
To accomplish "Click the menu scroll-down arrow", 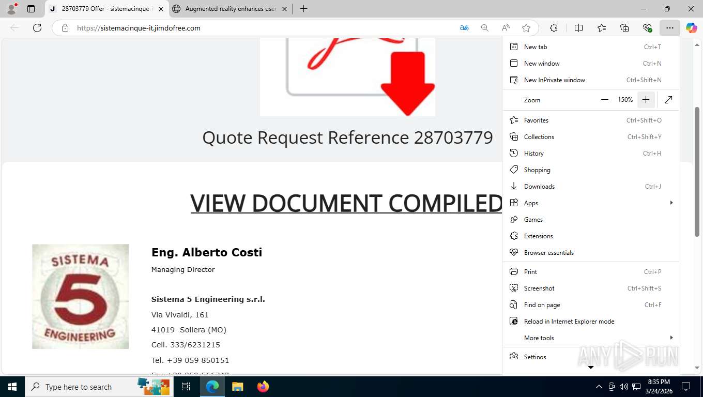I will point(591,368).
